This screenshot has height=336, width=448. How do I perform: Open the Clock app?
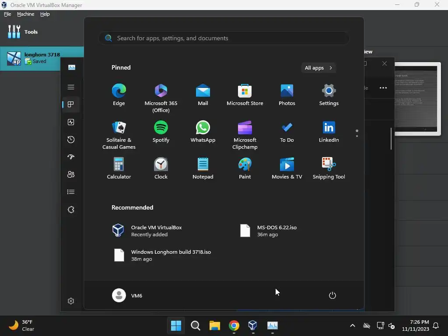(x=161, y=168)
